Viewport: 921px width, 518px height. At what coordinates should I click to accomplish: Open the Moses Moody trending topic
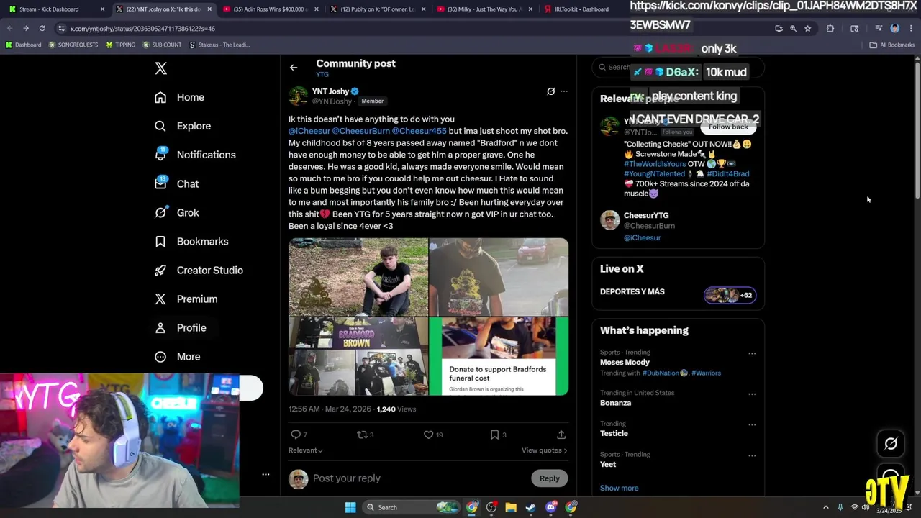(x=625, y=363)
